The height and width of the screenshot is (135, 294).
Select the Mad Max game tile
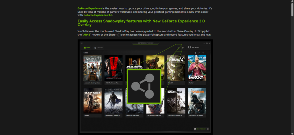tap(92, 101)
